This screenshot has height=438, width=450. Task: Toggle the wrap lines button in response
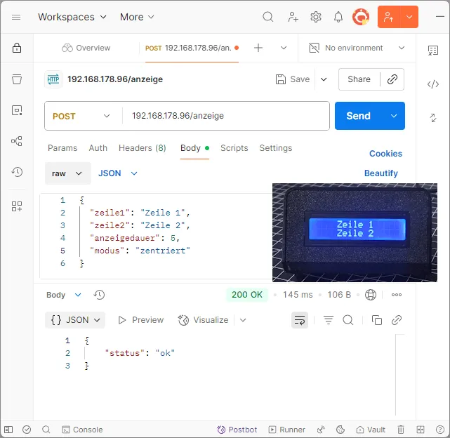tap(300, 320)
